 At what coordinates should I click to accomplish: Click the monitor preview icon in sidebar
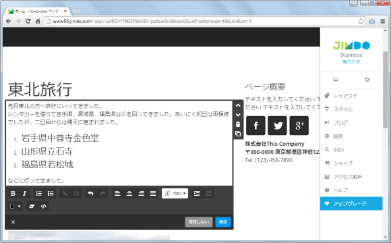tap(336, 80)
